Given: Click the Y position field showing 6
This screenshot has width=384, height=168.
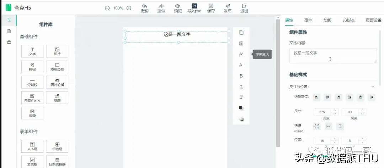Looking at the screenshot, I should pyautogui.click(x=350, y=141).
